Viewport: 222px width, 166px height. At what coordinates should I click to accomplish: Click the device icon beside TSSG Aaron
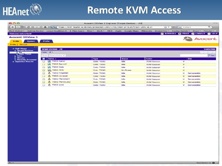tap(49, 61)
